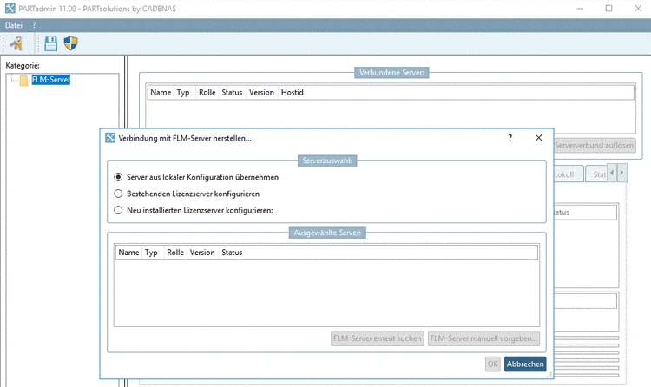The width and height of the screenshot is (651, 387).
Task: Click Abbrechen to cancel dialog
Action: 525,364
